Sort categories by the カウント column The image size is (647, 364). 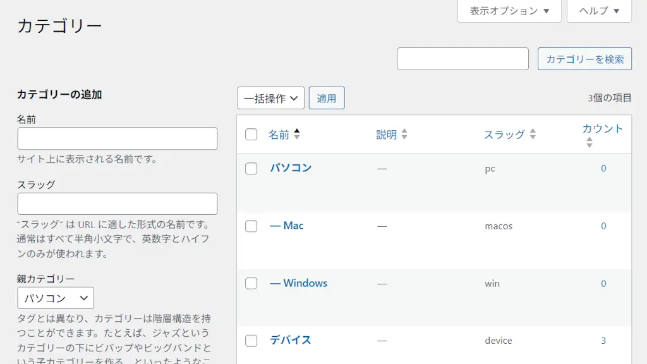pos(602,129)
